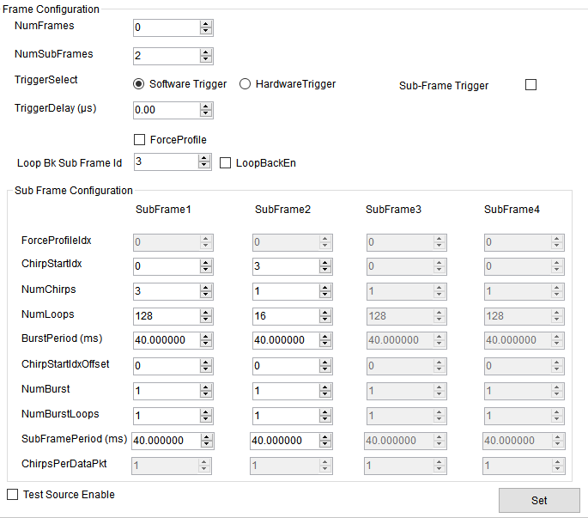This screenshot has width=588, height=518.
Task: Click the NumFrames input field
Action: (167, 27)
